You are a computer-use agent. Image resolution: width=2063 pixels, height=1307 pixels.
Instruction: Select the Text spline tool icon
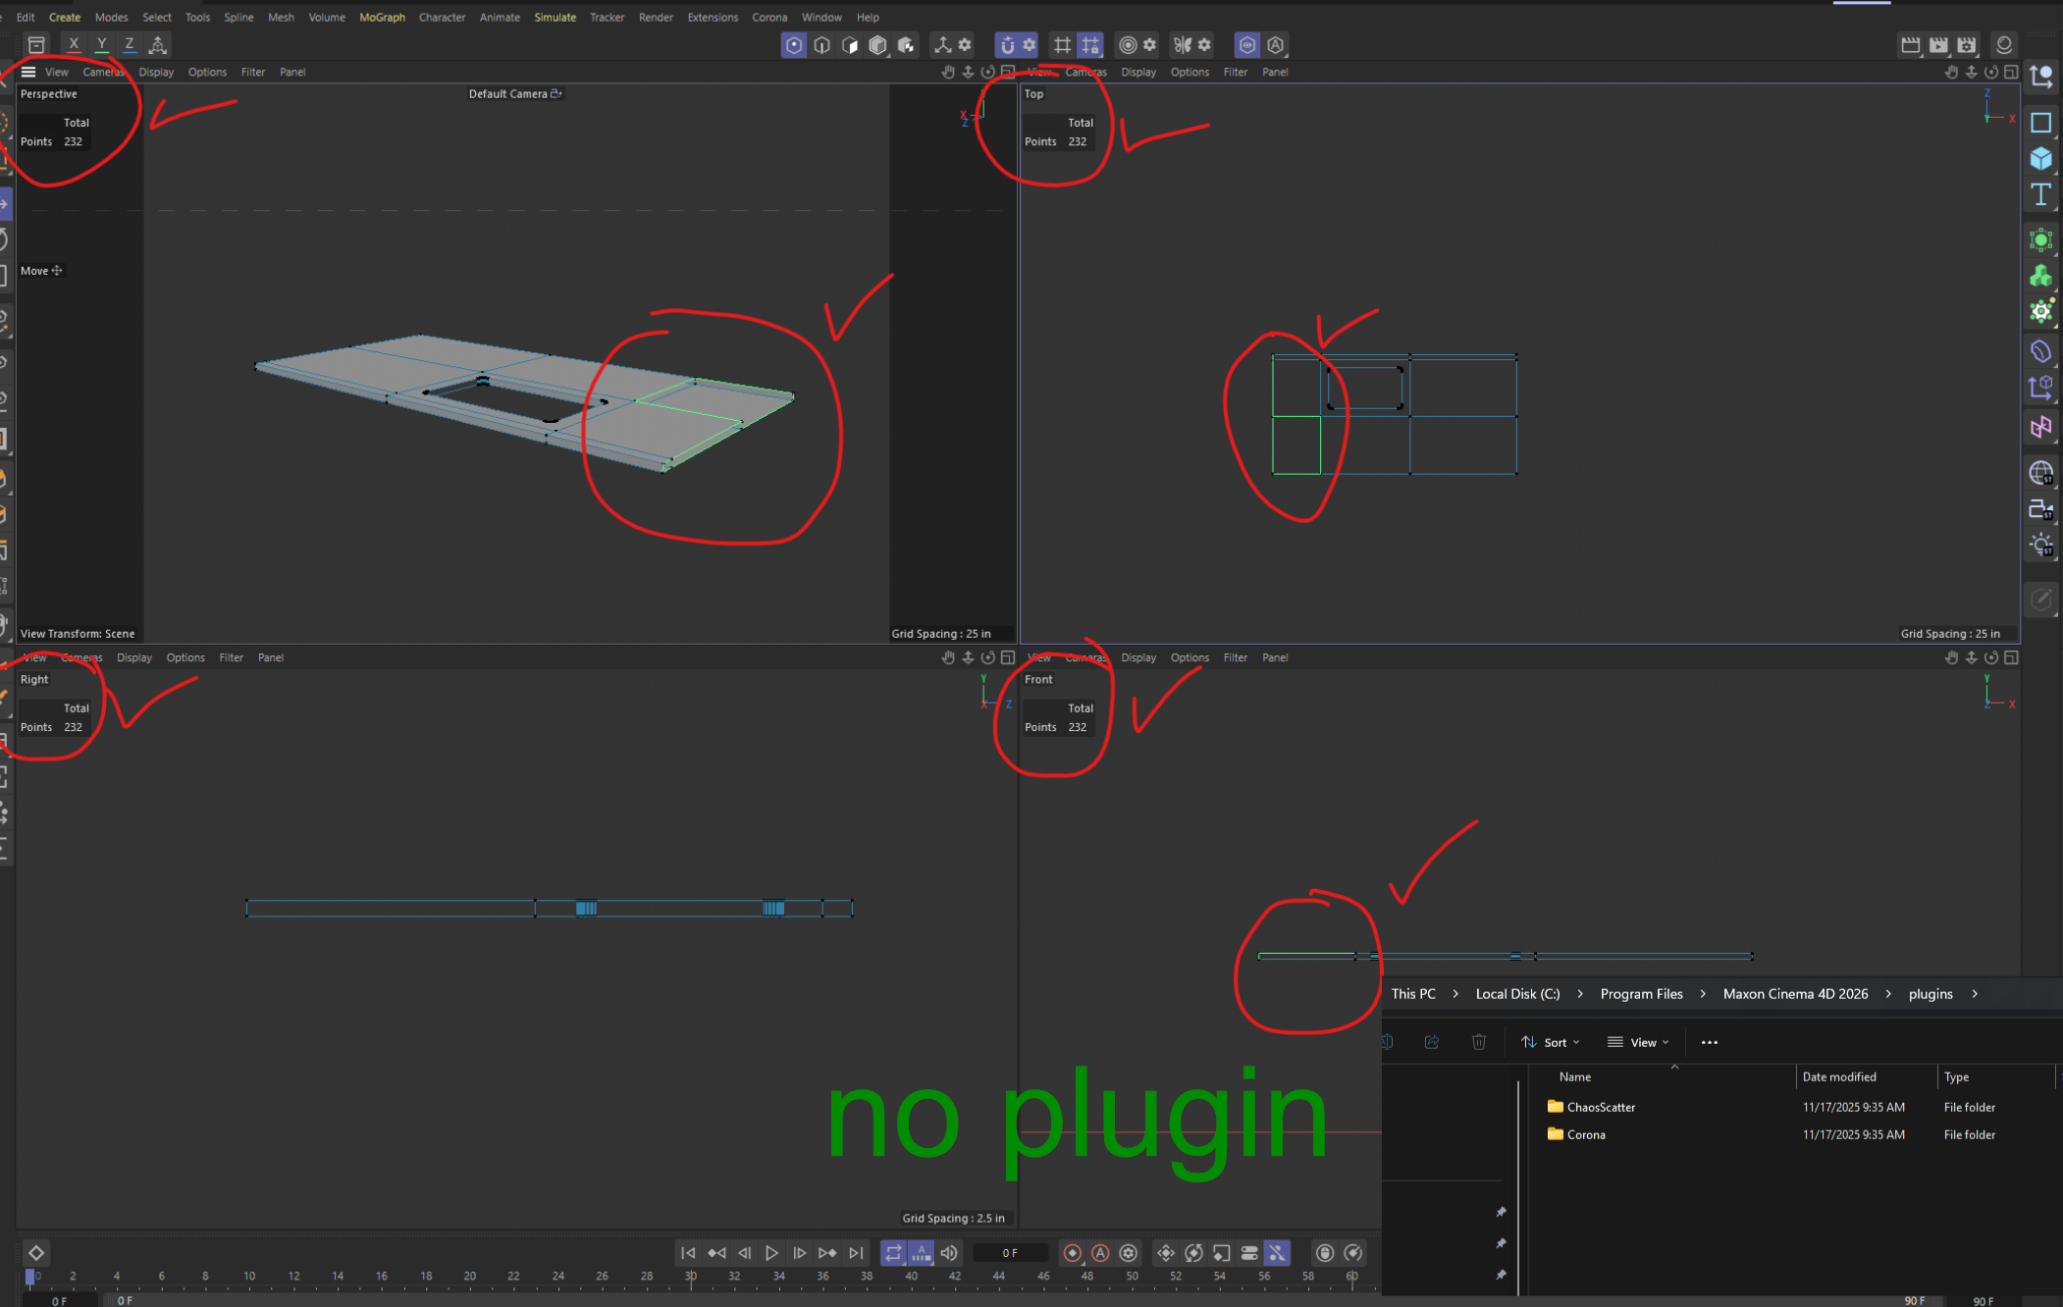(2041, 194)
